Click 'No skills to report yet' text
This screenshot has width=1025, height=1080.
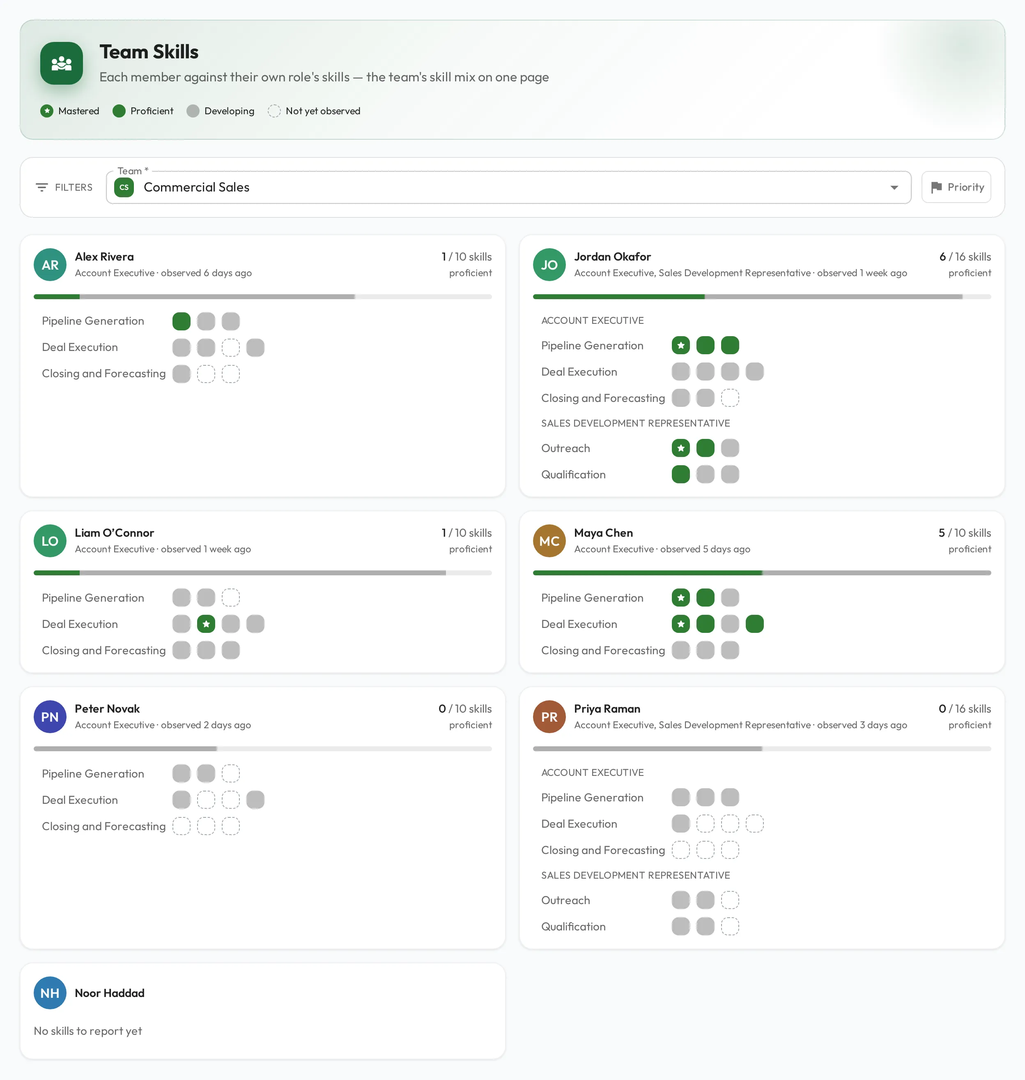[88, 1032]
